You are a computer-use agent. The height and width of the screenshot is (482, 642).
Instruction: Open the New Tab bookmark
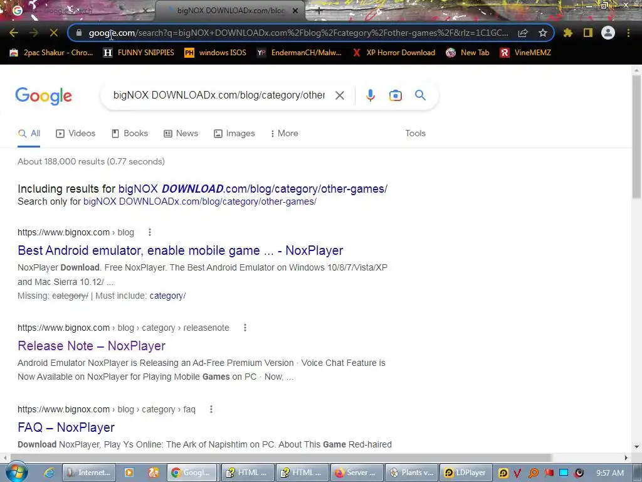[x=467, y=53]
